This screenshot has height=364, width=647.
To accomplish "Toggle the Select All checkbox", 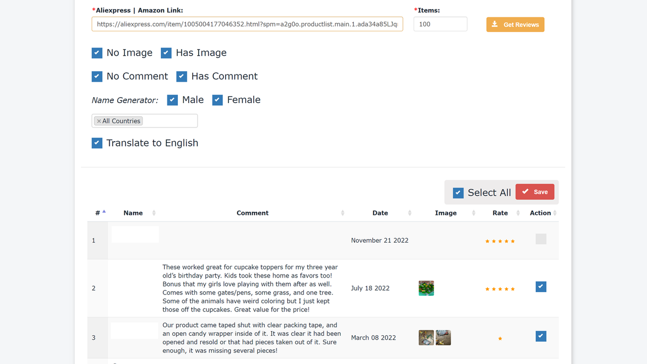I will [458, 193].
